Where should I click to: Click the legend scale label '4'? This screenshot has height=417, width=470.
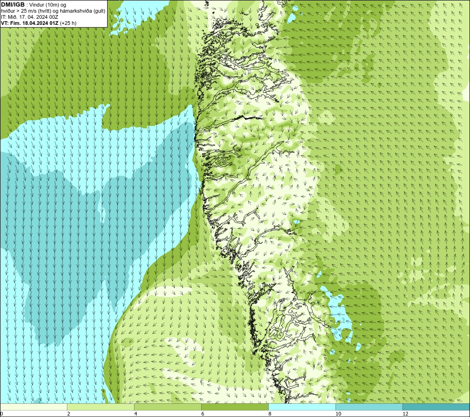pyautogui.click(x=136, y=414)
